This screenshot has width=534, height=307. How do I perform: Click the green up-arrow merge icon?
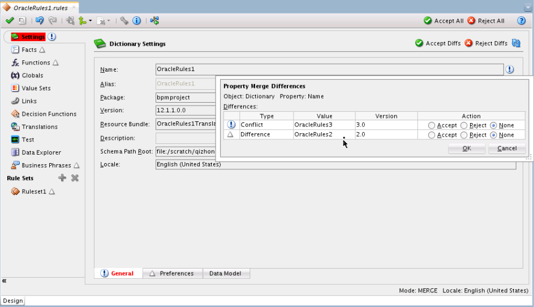(83, 21)
